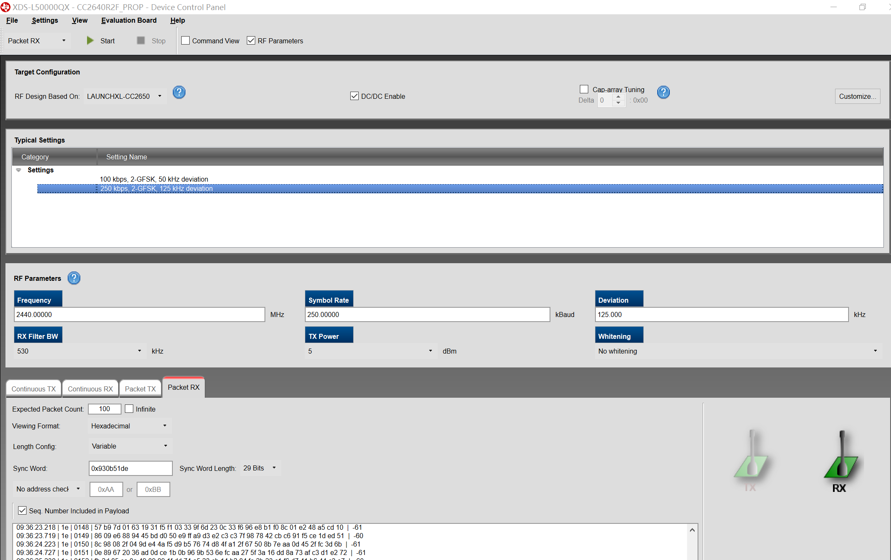
Task: Open the Whitening dropdown
Action: tap(875, 351)
